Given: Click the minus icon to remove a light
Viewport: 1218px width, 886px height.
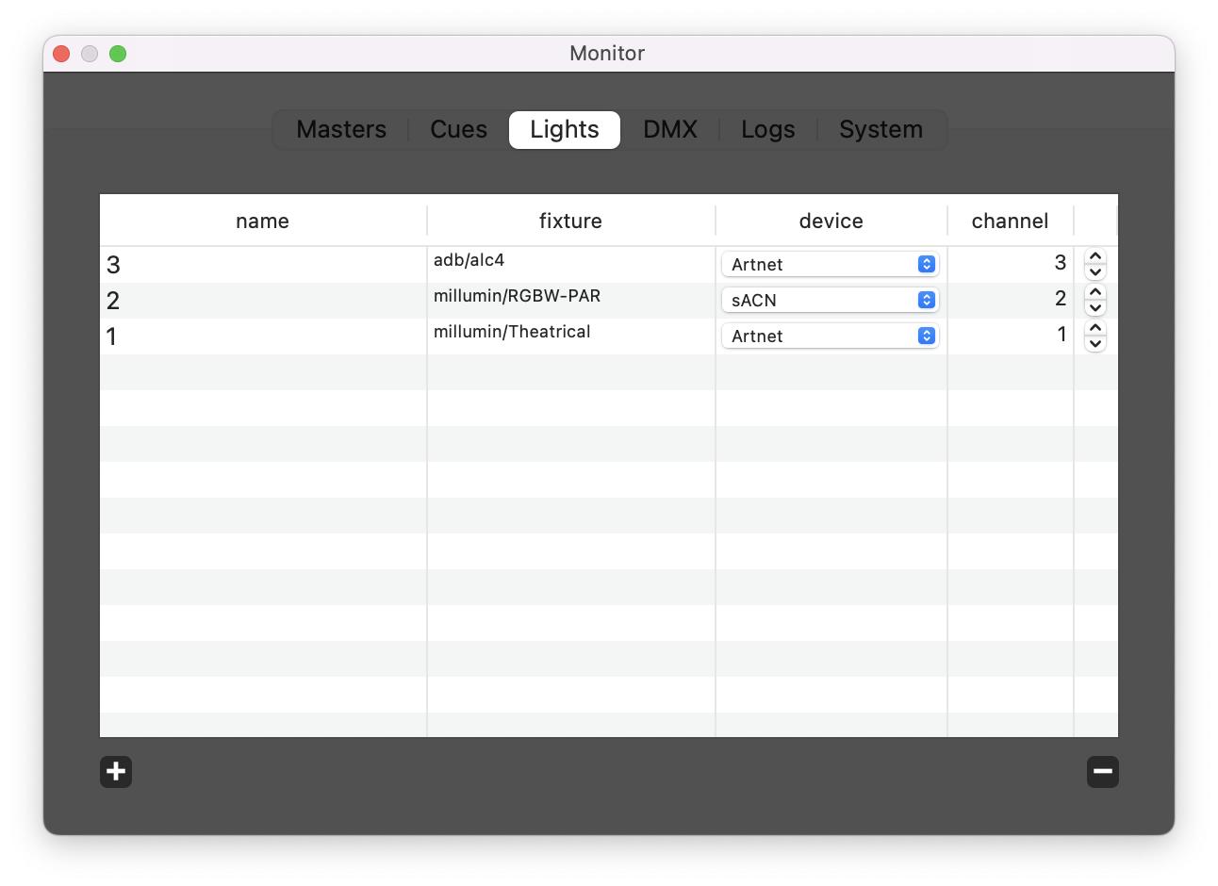Looking at the screenshot, I should (x=1102, y=771).
